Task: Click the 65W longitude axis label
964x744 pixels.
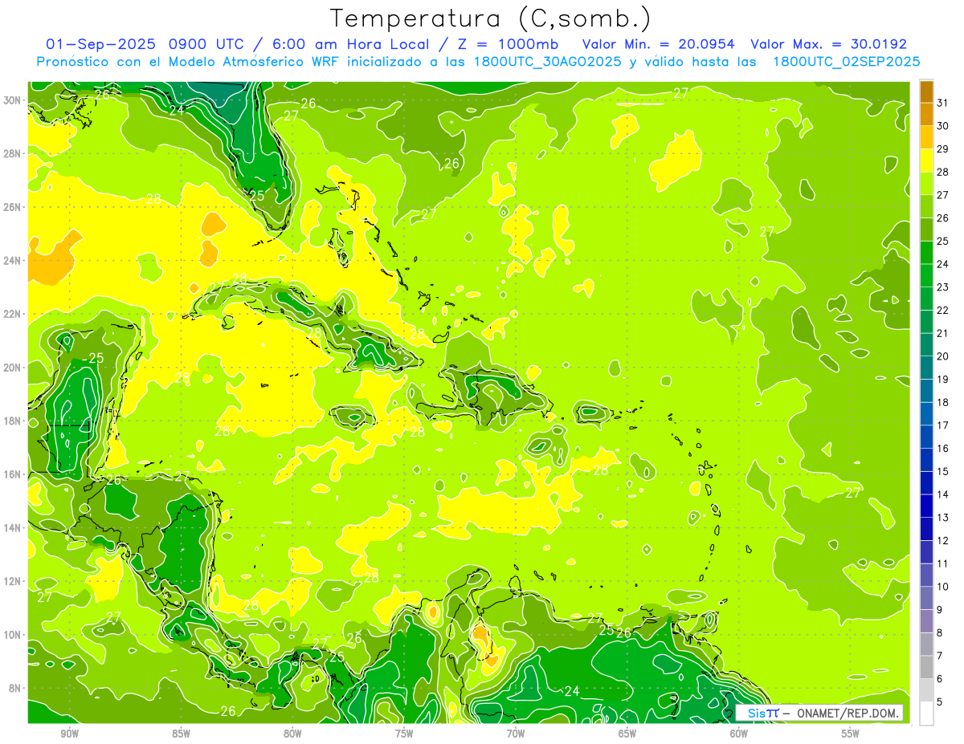Action: click(x=627, y=734)
